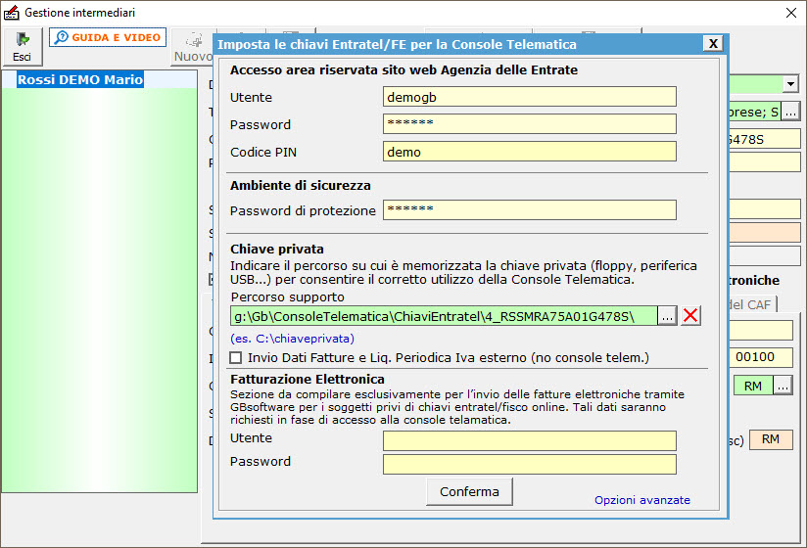Screen dimensions: 807x548
Task: Click the browse button beside the RM field
Action: point(783,386)
